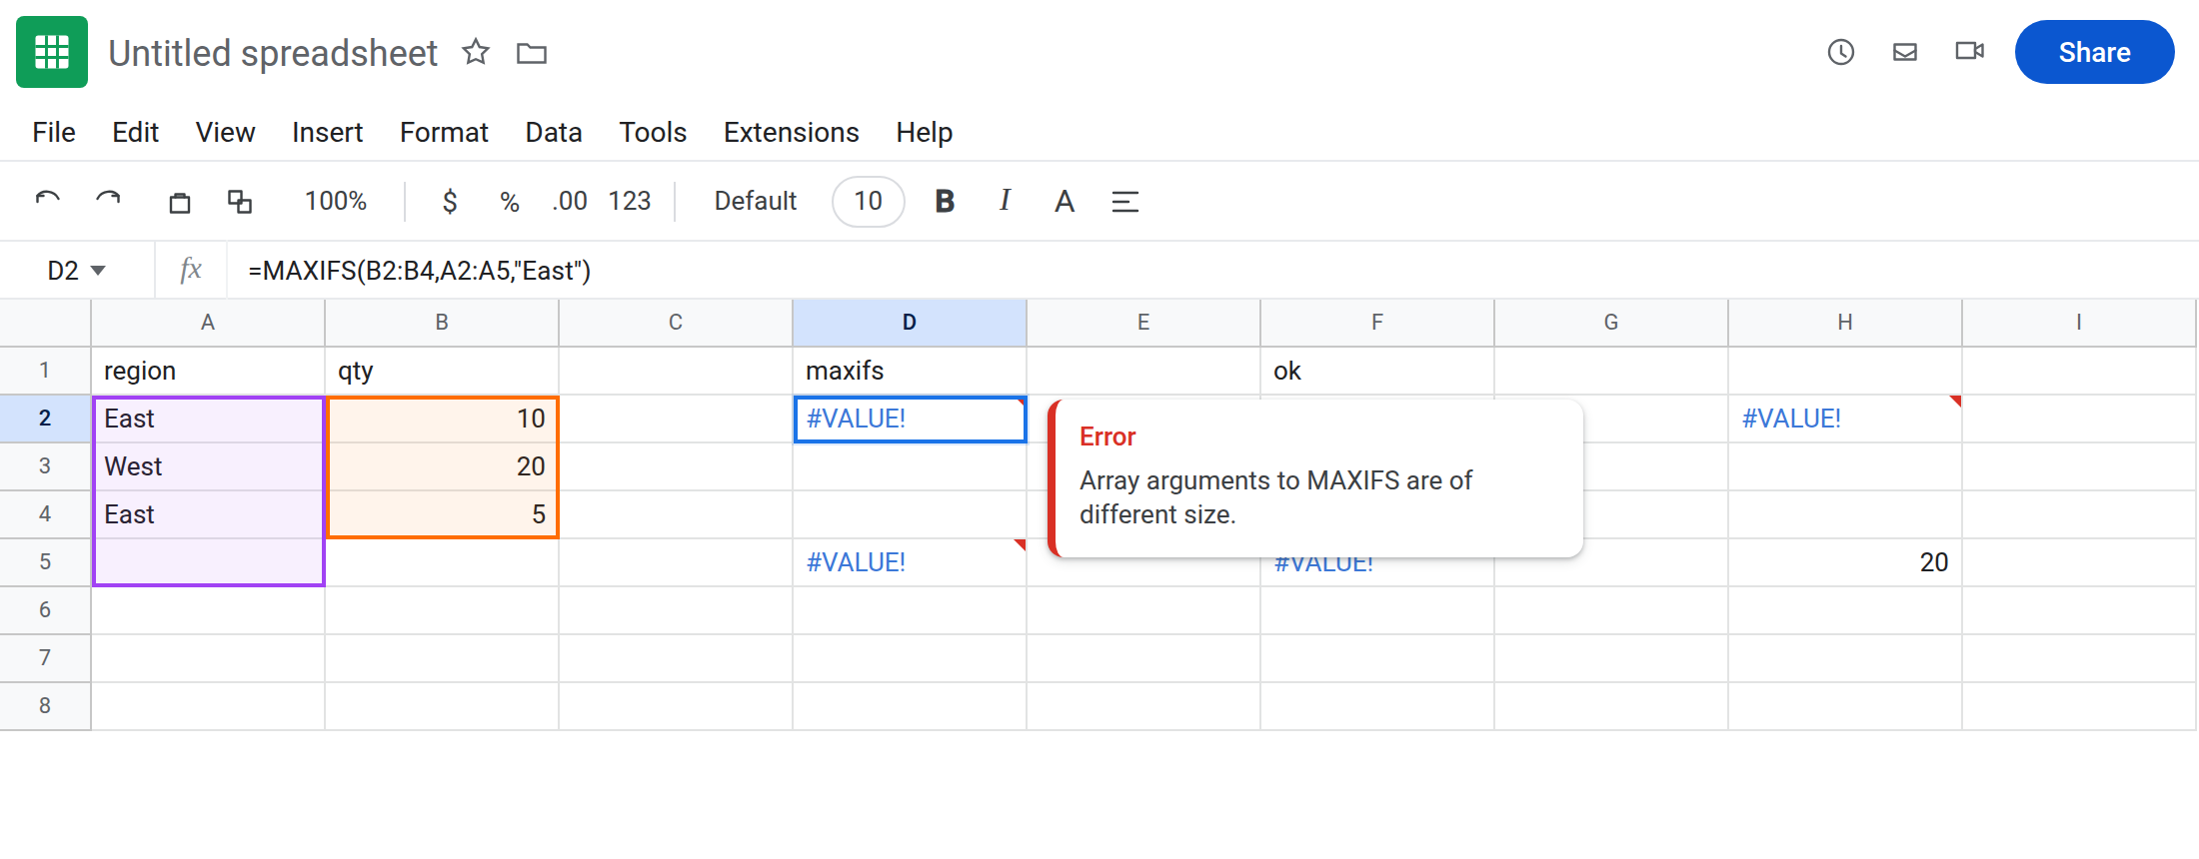Apply percent format icon
This screenshot has height=859, width=2199.
click(510, 201)
